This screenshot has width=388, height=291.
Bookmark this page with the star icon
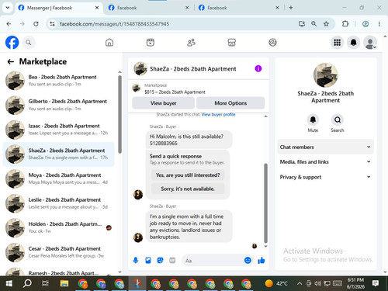(326, 24)
